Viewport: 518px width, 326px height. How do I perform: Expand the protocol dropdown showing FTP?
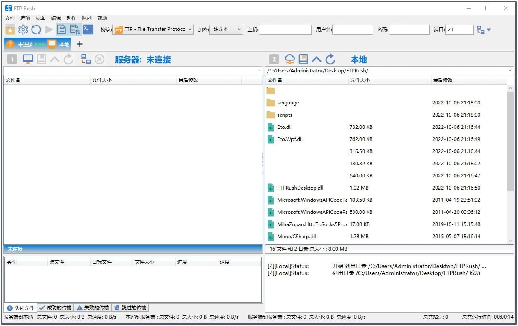153,29
